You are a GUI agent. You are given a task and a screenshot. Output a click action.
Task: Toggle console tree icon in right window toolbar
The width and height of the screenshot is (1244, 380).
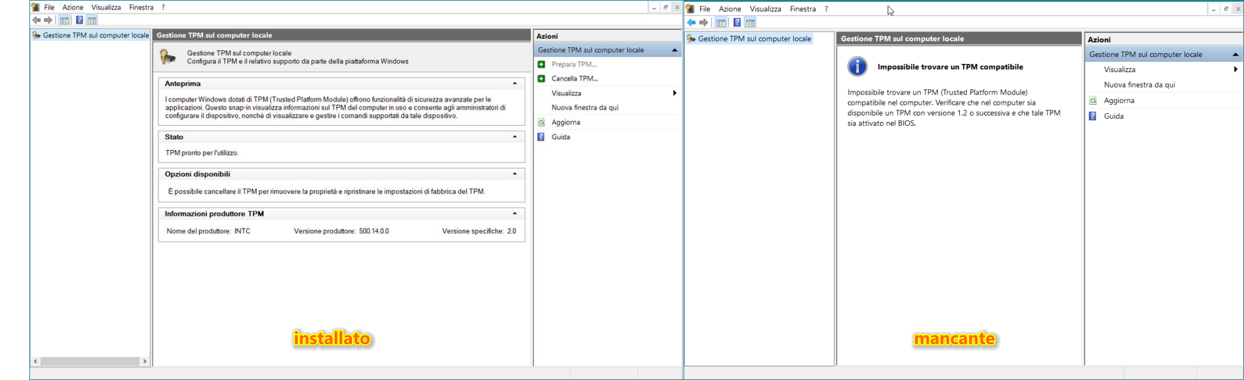[721, 23]
